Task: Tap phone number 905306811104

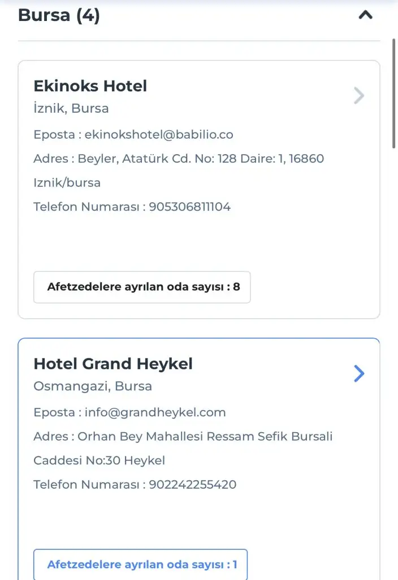Action: [190, 207]
